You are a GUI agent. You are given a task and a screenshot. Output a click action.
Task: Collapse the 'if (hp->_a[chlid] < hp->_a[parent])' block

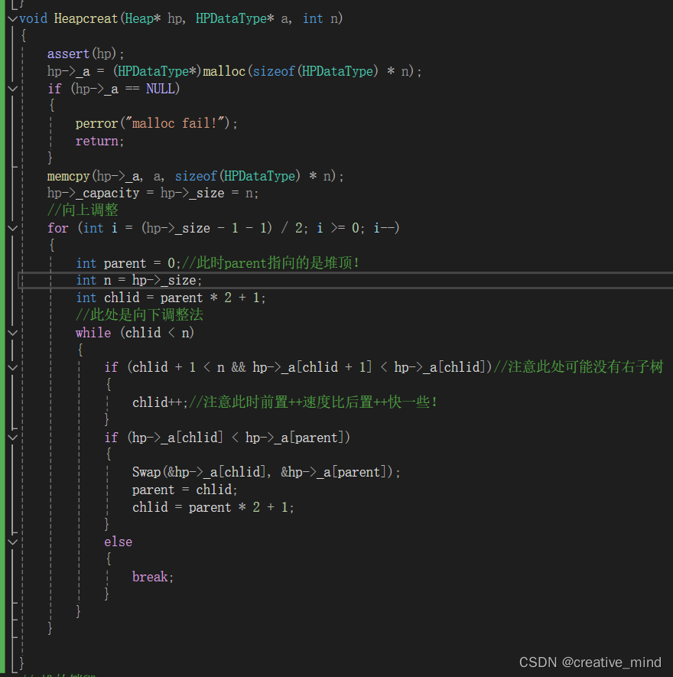pos(12,438)
